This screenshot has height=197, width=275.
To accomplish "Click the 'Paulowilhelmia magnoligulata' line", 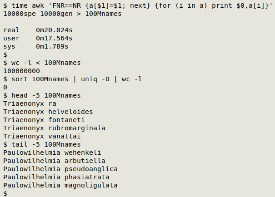I will 60,185.
